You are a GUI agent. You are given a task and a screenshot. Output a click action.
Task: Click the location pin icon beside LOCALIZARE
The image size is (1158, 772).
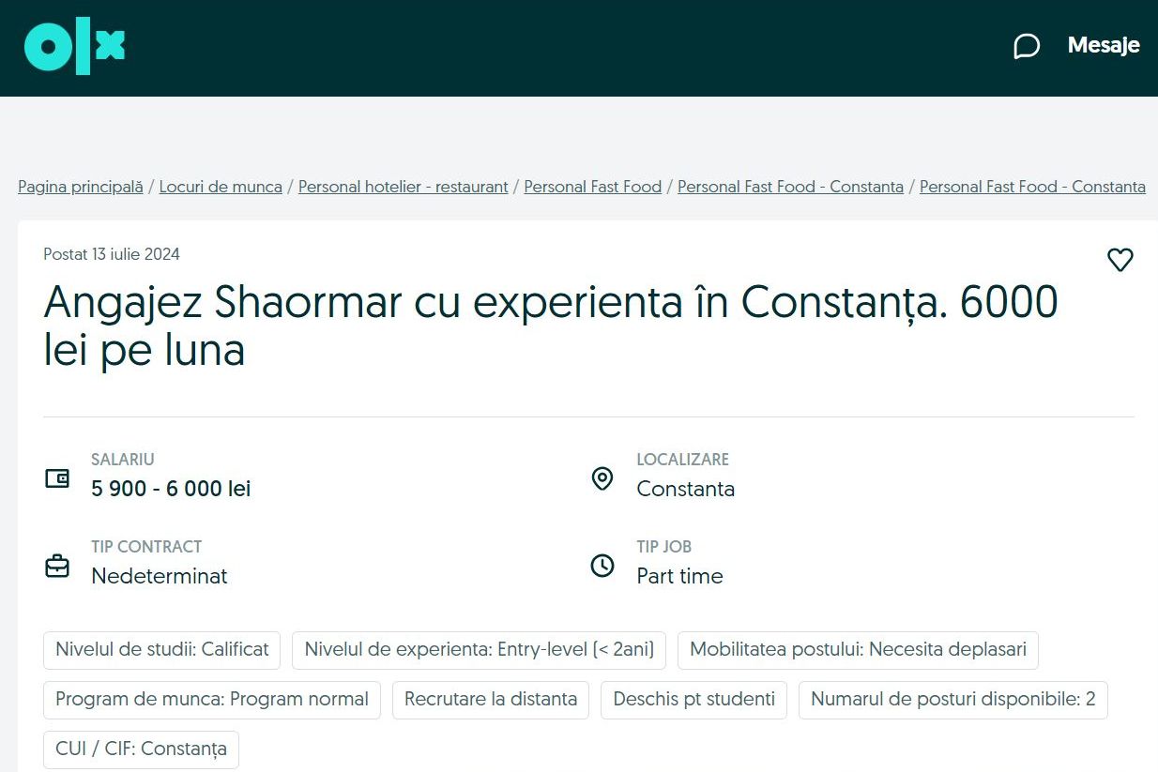click(x=602, y=478)
